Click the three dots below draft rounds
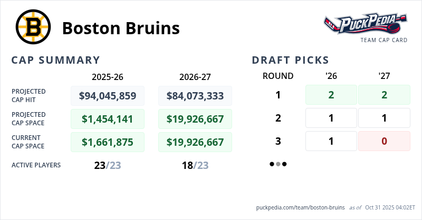The image size is (422, 220). point(278,164)
